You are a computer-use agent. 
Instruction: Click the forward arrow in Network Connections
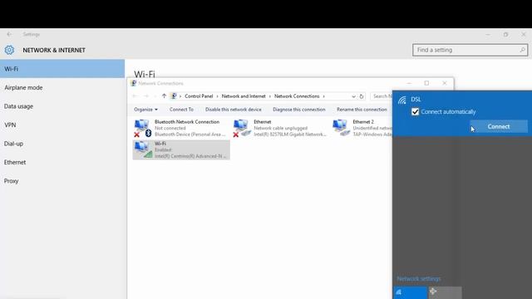[146, 96]
